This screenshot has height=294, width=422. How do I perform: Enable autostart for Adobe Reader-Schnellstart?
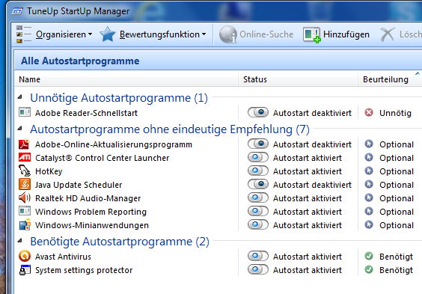click(258, 112)
